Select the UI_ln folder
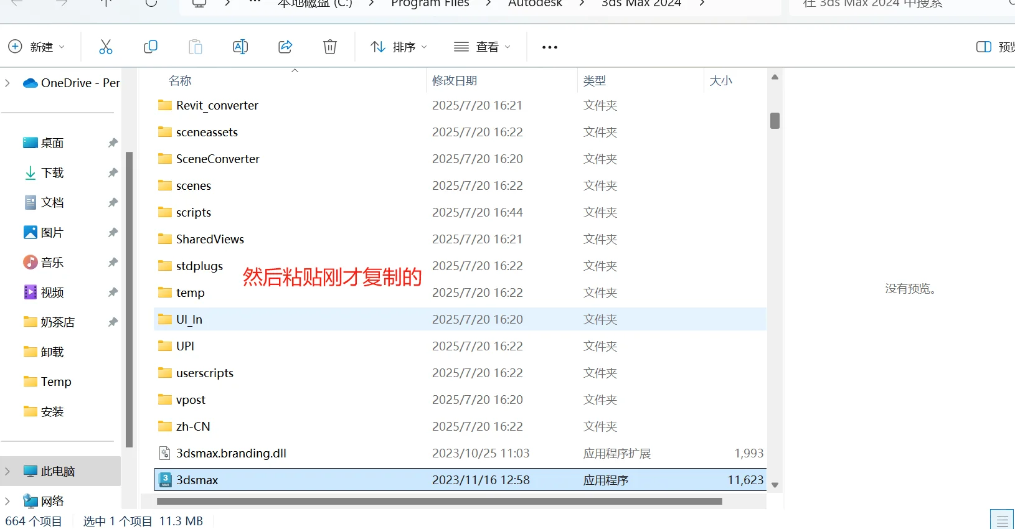The width and height of the screenshot is (1015, 529). [460, 319]
